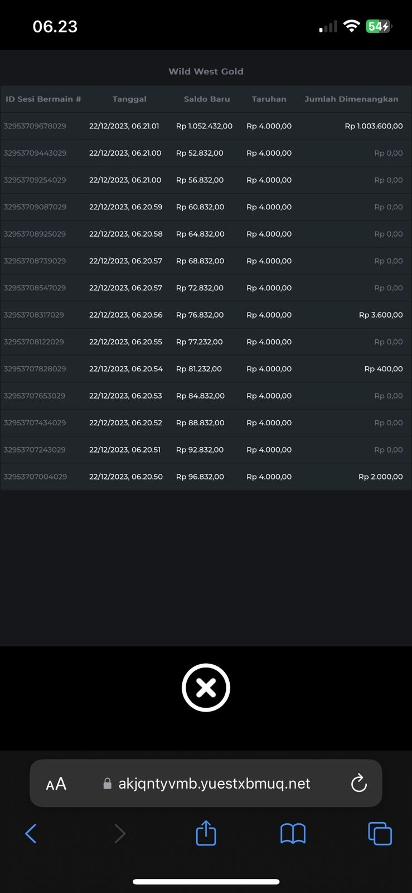Show all open Safari tabs
Viewport: 412px width, 893px height.
(x=380, y=834)
